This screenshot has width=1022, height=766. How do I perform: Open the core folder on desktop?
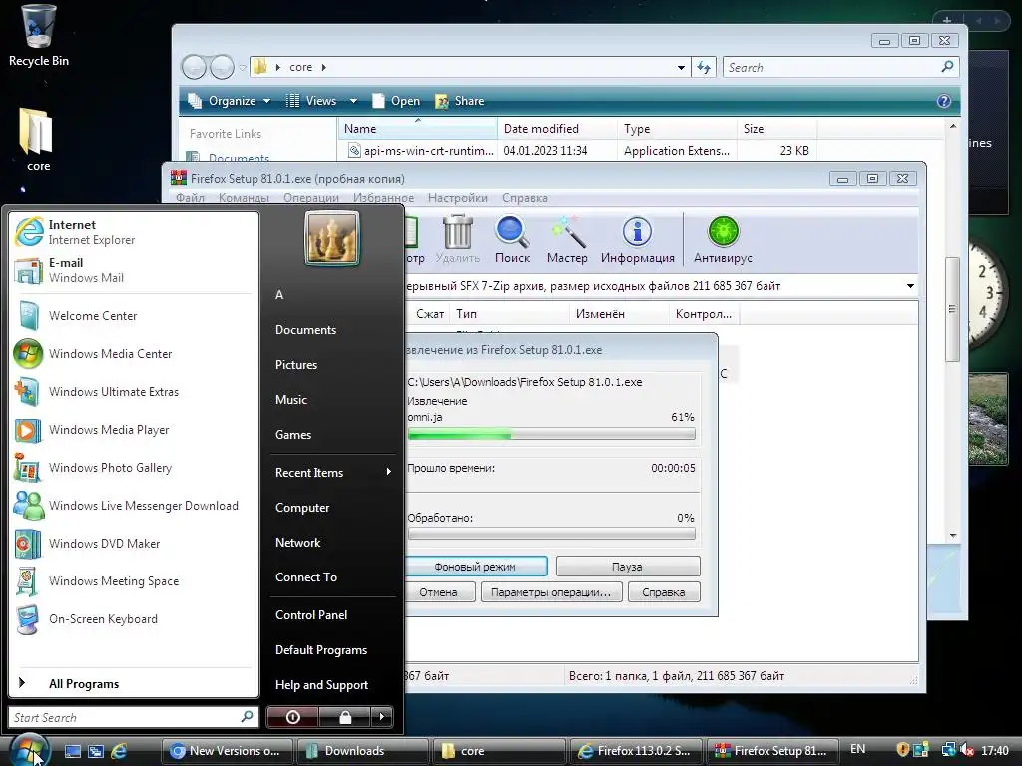(38, 140)
